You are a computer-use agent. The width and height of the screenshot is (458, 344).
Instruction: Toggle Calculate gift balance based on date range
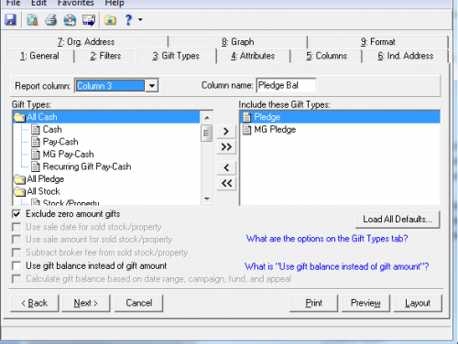16,279
